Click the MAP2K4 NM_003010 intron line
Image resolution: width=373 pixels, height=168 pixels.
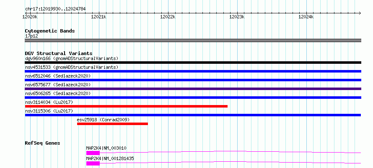230,152
